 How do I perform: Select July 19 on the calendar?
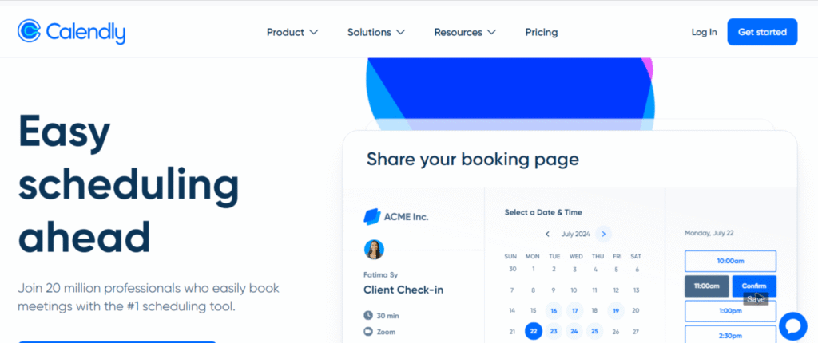616,310
